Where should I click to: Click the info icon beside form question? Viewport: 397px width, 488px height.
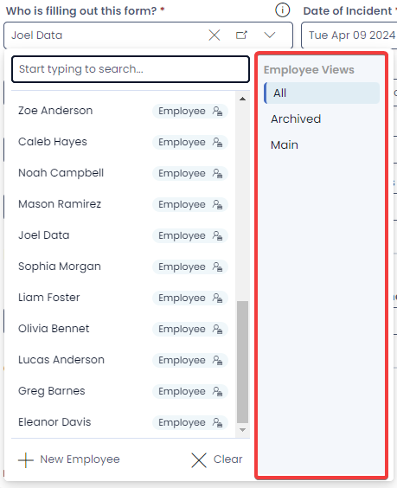pyautogui.click(x=282, y=10)
